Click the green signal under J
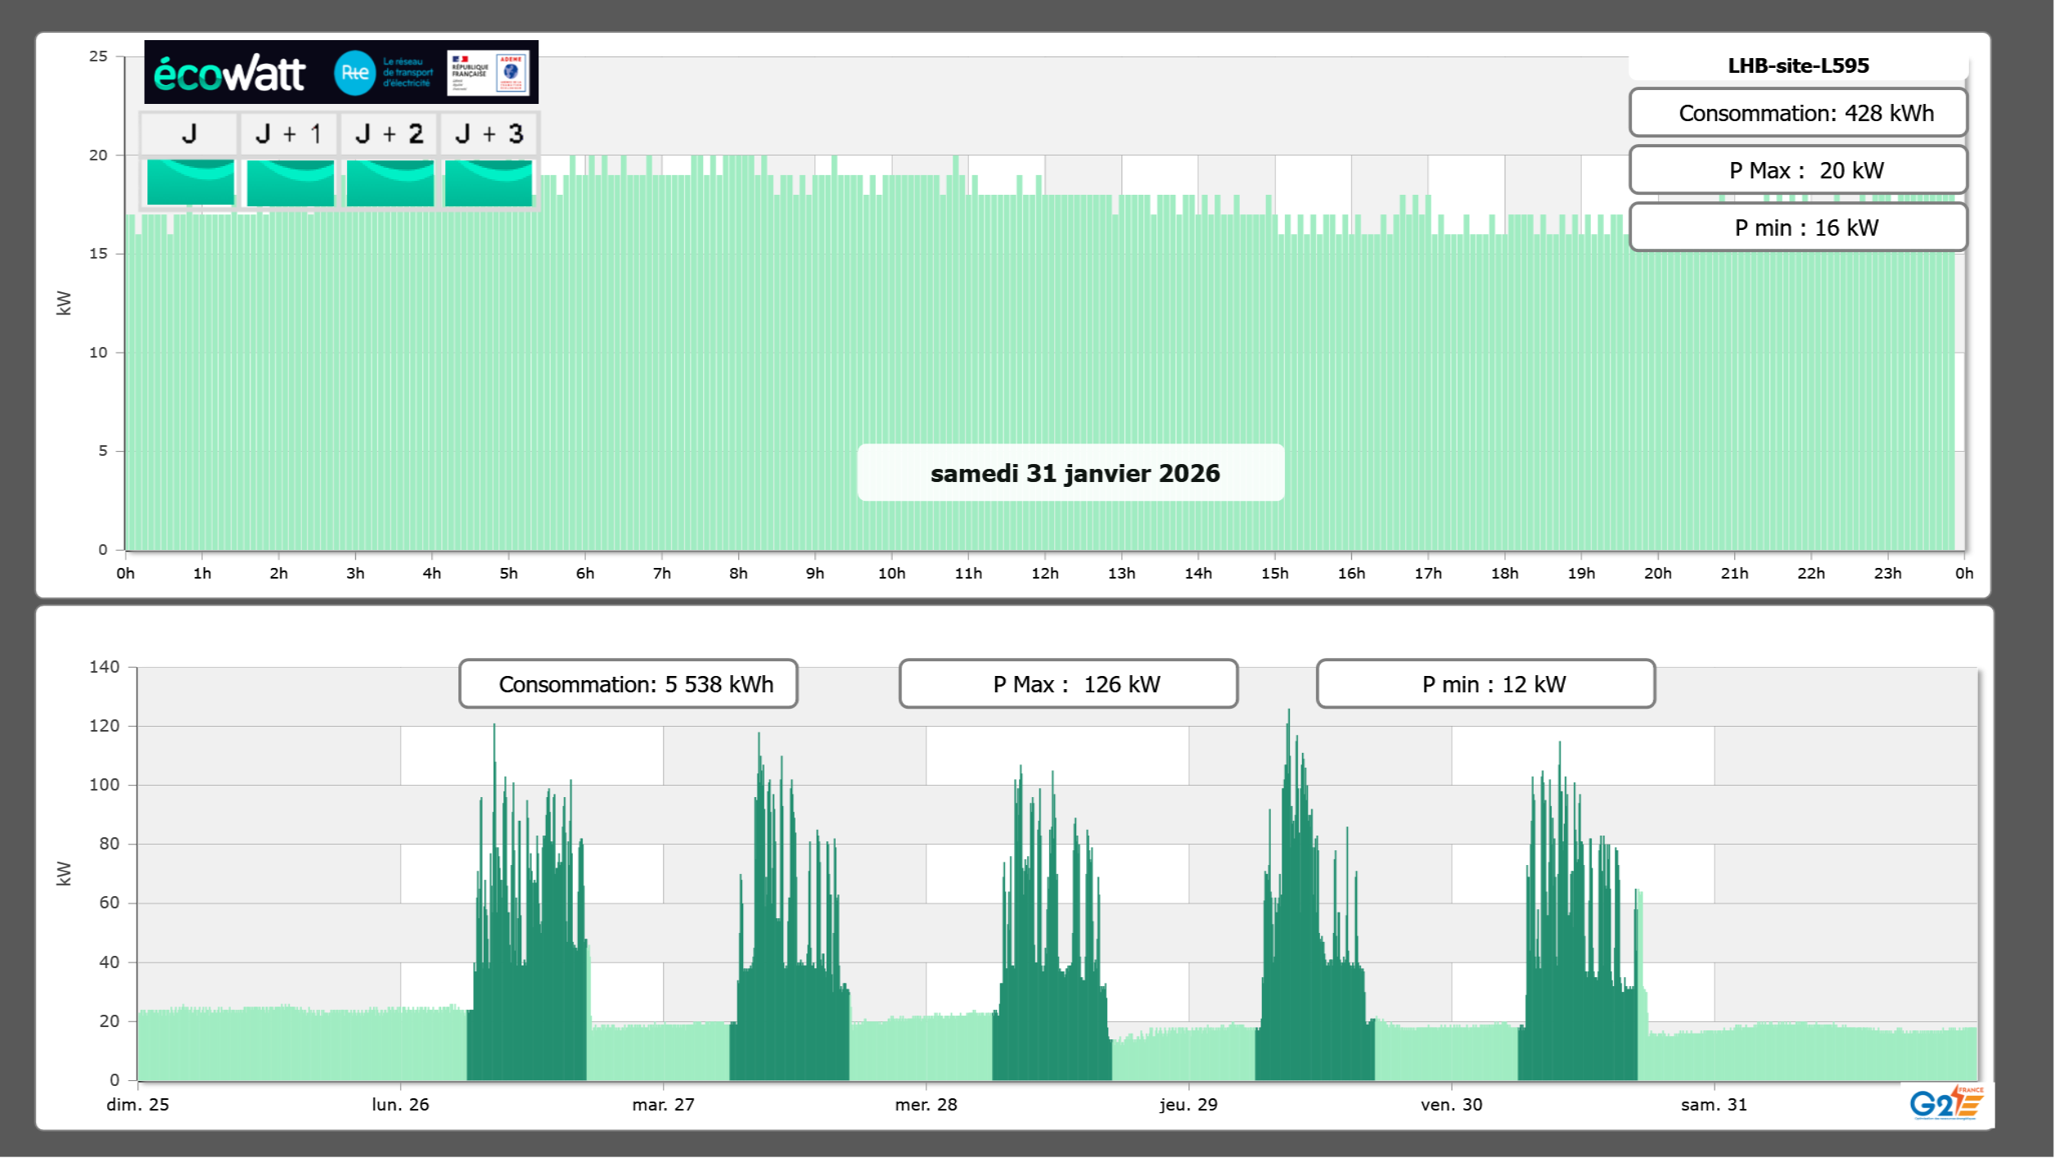Screen dimensions: 2055x1158 [190, 182]
